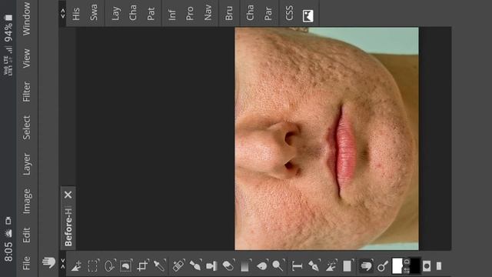This screenshot has width=492, height=277.
Task: Close the Before-H document tab
Action: pyautogui.click(x=68, y=195)
